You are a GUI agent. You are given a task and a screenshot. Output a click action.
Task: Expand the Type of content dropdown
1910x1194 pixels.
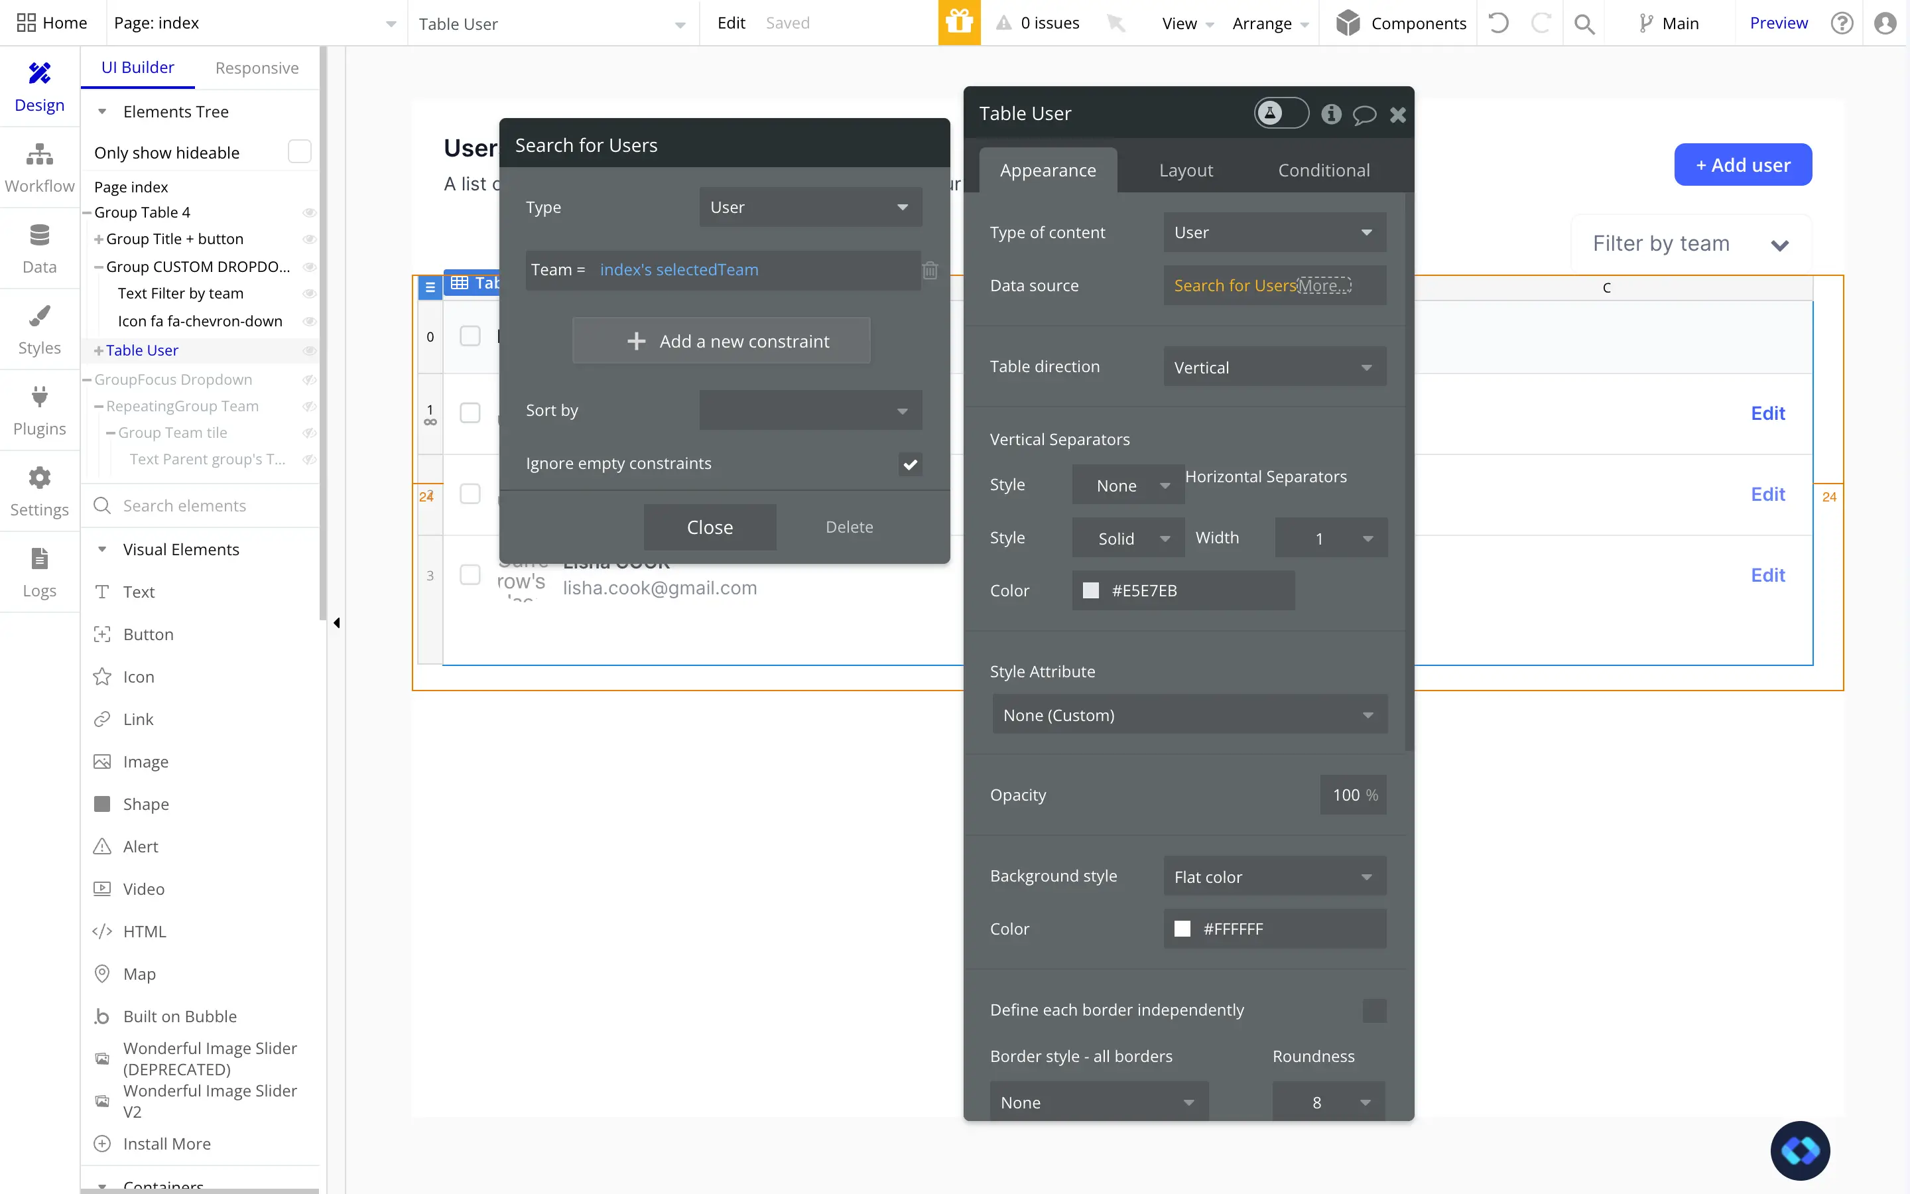pos(1272,231)
